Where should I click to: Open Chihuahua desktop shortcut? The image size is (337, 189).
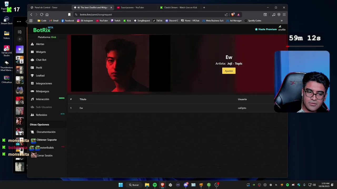tap(7, 79)
